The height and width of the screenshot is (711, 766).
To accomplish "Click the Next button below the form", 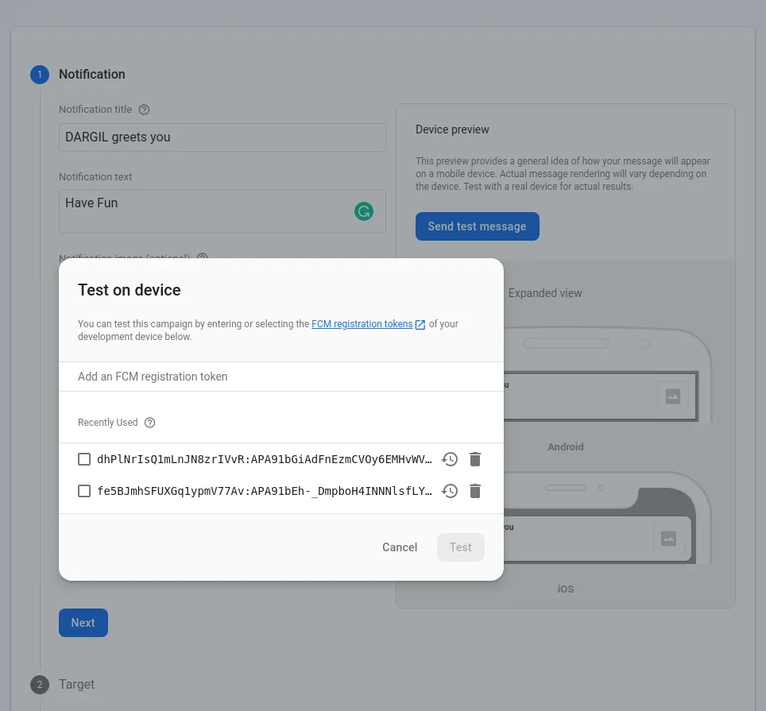I will click(83, 622).
